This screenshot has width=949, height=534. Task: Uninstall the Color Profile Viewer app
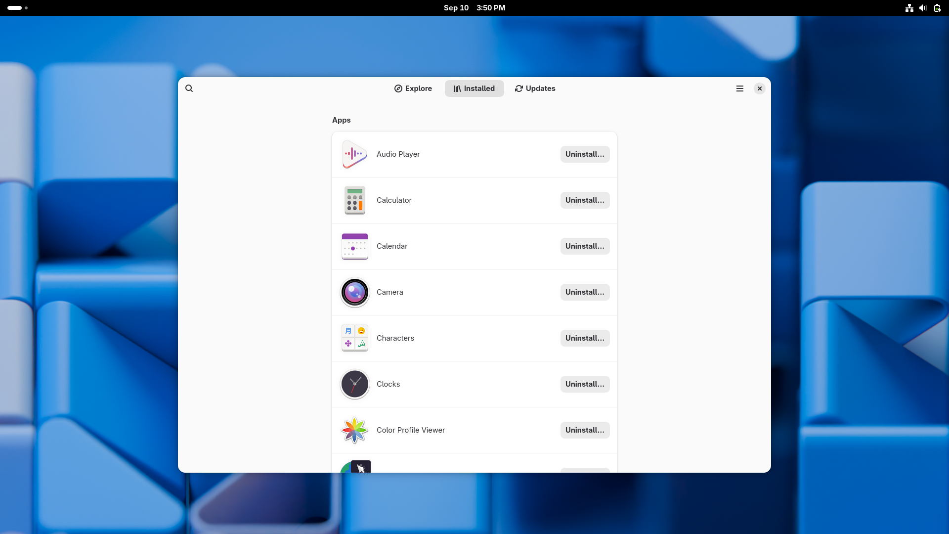coord(585,430)
